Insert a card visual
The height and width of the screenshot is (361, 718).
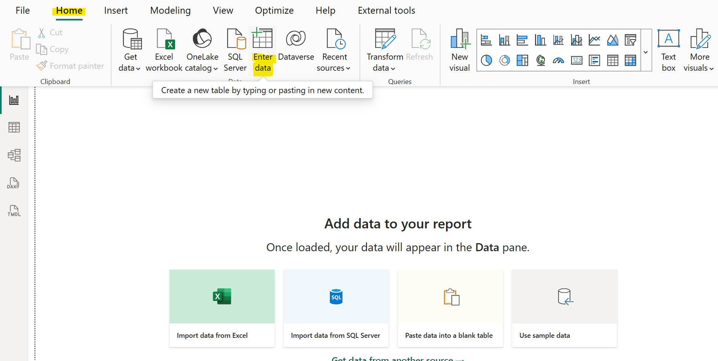click(576, 60)
